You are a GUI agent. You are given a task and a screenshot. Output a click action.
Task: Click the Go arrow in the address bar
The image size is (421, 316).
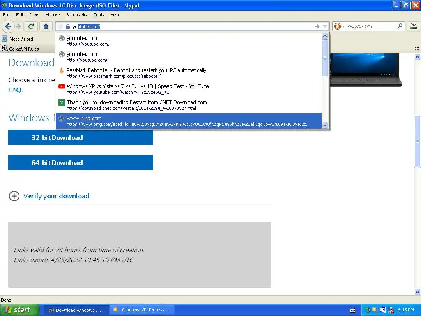(317, 26)
